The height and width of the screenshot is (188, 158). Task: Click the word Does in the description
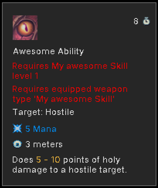[23, 160]
